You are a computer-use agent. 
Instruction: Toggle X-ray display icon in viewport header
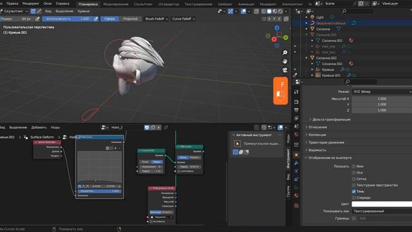[x=256, y=12]
